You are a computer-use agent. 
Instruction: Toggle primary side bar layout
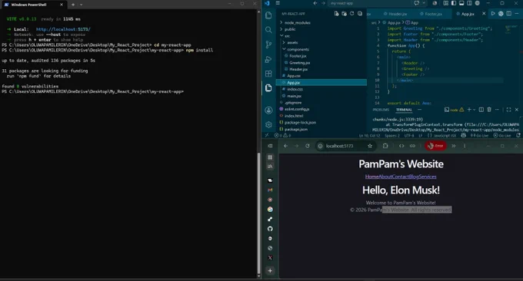coord(454,3)
